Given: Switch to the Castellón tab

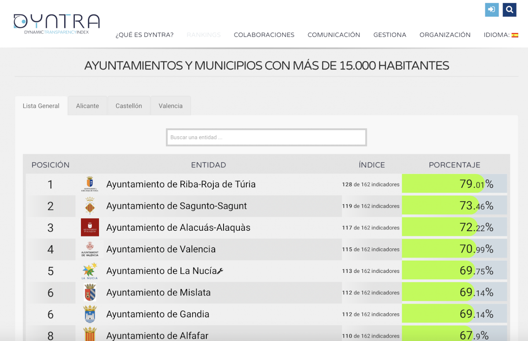Looking at the screenshot, I should coord(128,106).
